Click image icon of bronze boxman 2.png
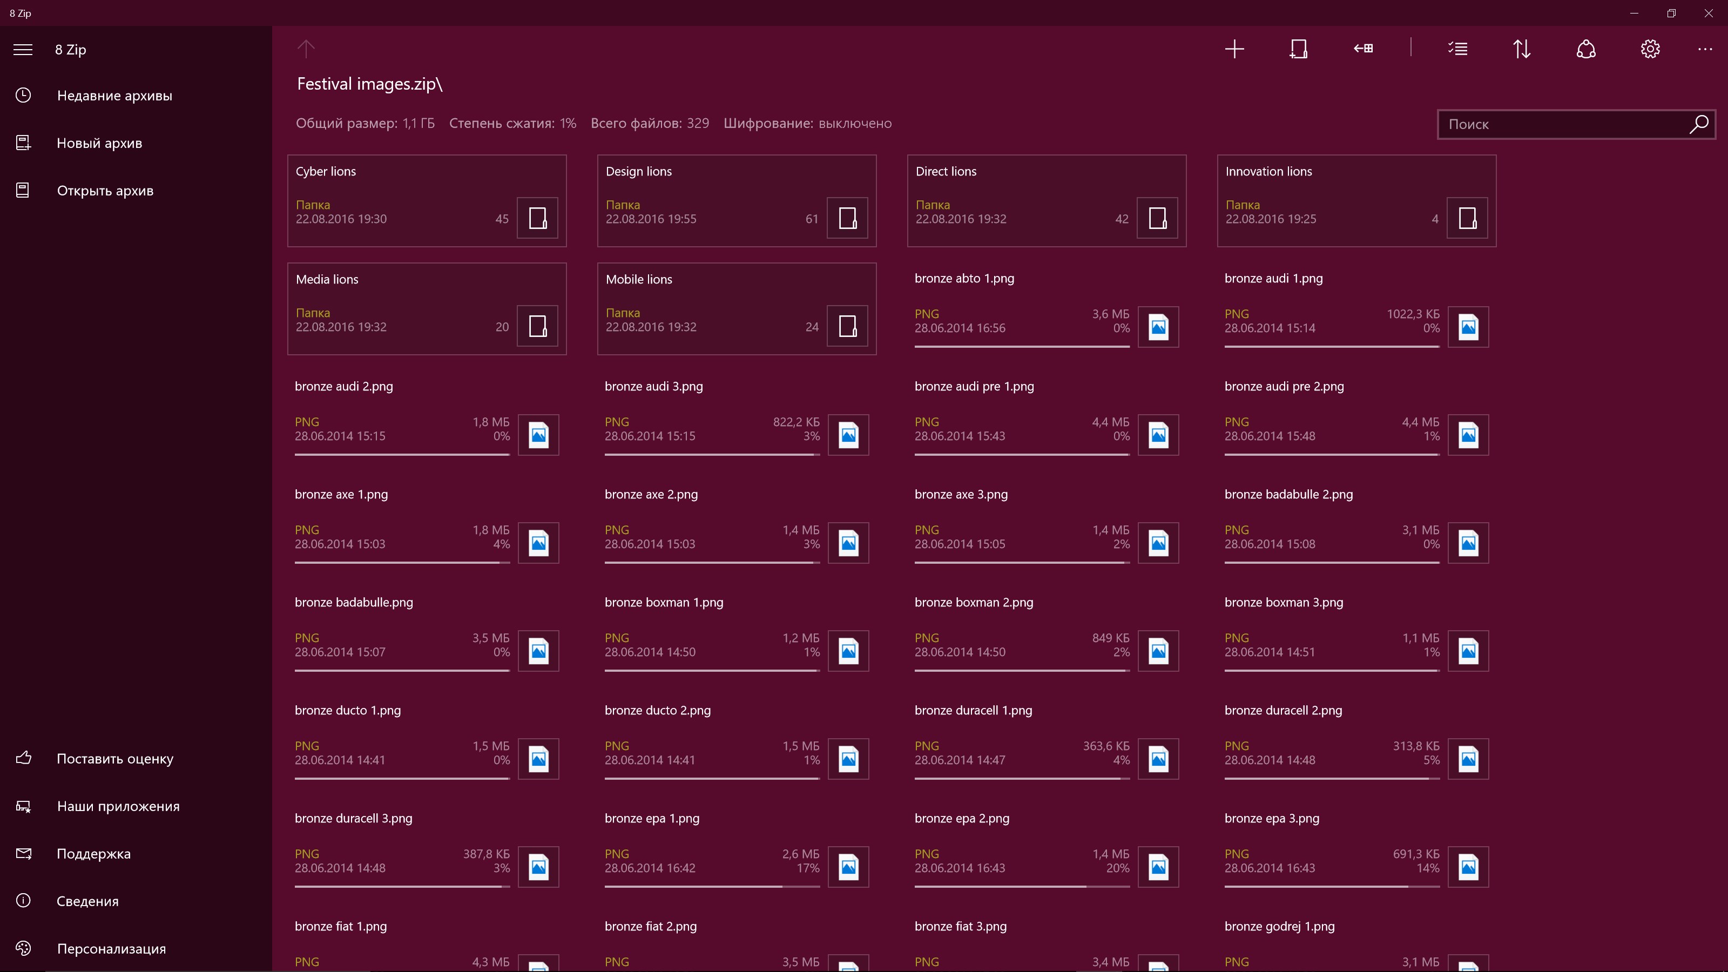The width and height of the screenshot is (1728, 972). click(x=1158, y=651)
